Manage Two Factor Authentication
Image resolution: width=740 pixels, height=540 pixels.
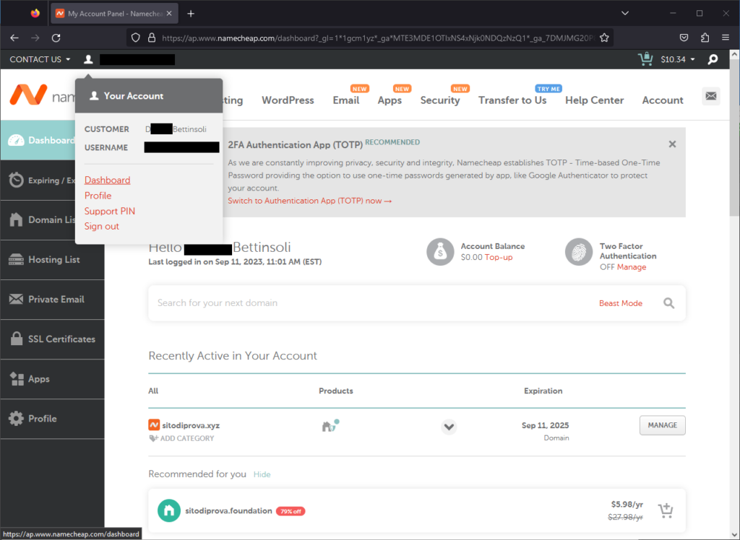(x=632, y=267)
